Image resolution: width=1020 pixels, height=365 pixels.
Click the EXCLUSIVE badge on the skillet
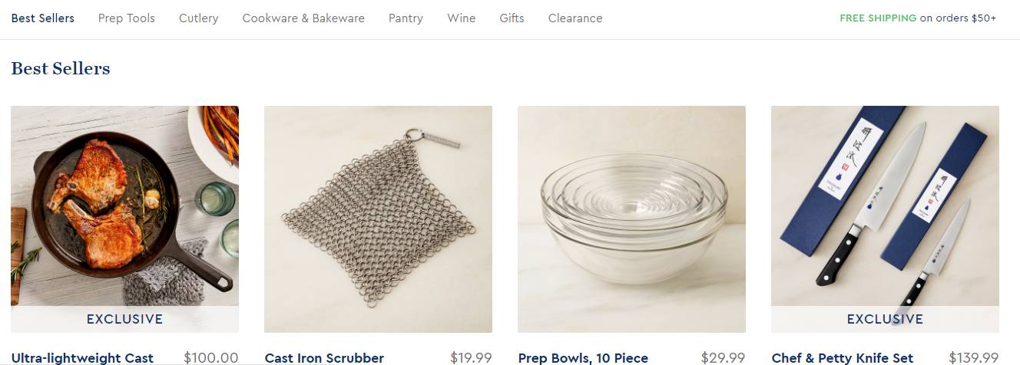[124, 319]
